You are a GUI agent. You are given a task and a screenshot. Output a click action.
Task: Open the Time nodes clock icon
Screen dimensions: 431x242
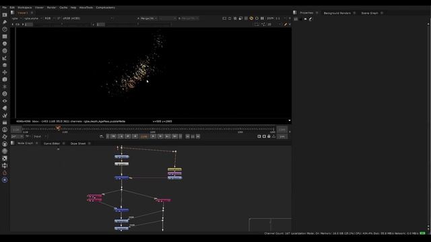[x=5, y=29]
